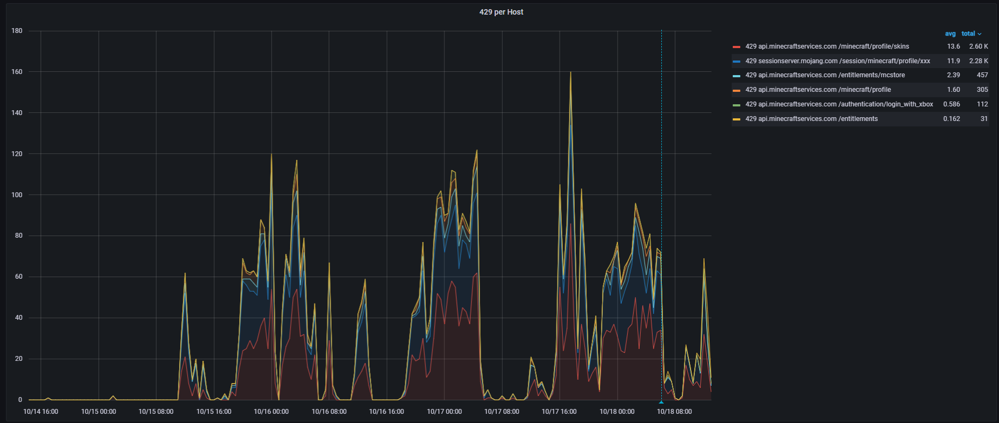Viewport: 999px width, 423px height.
Task: Open color picker for /minecraft/profile/skins series swatch
Action: [736, 47]
